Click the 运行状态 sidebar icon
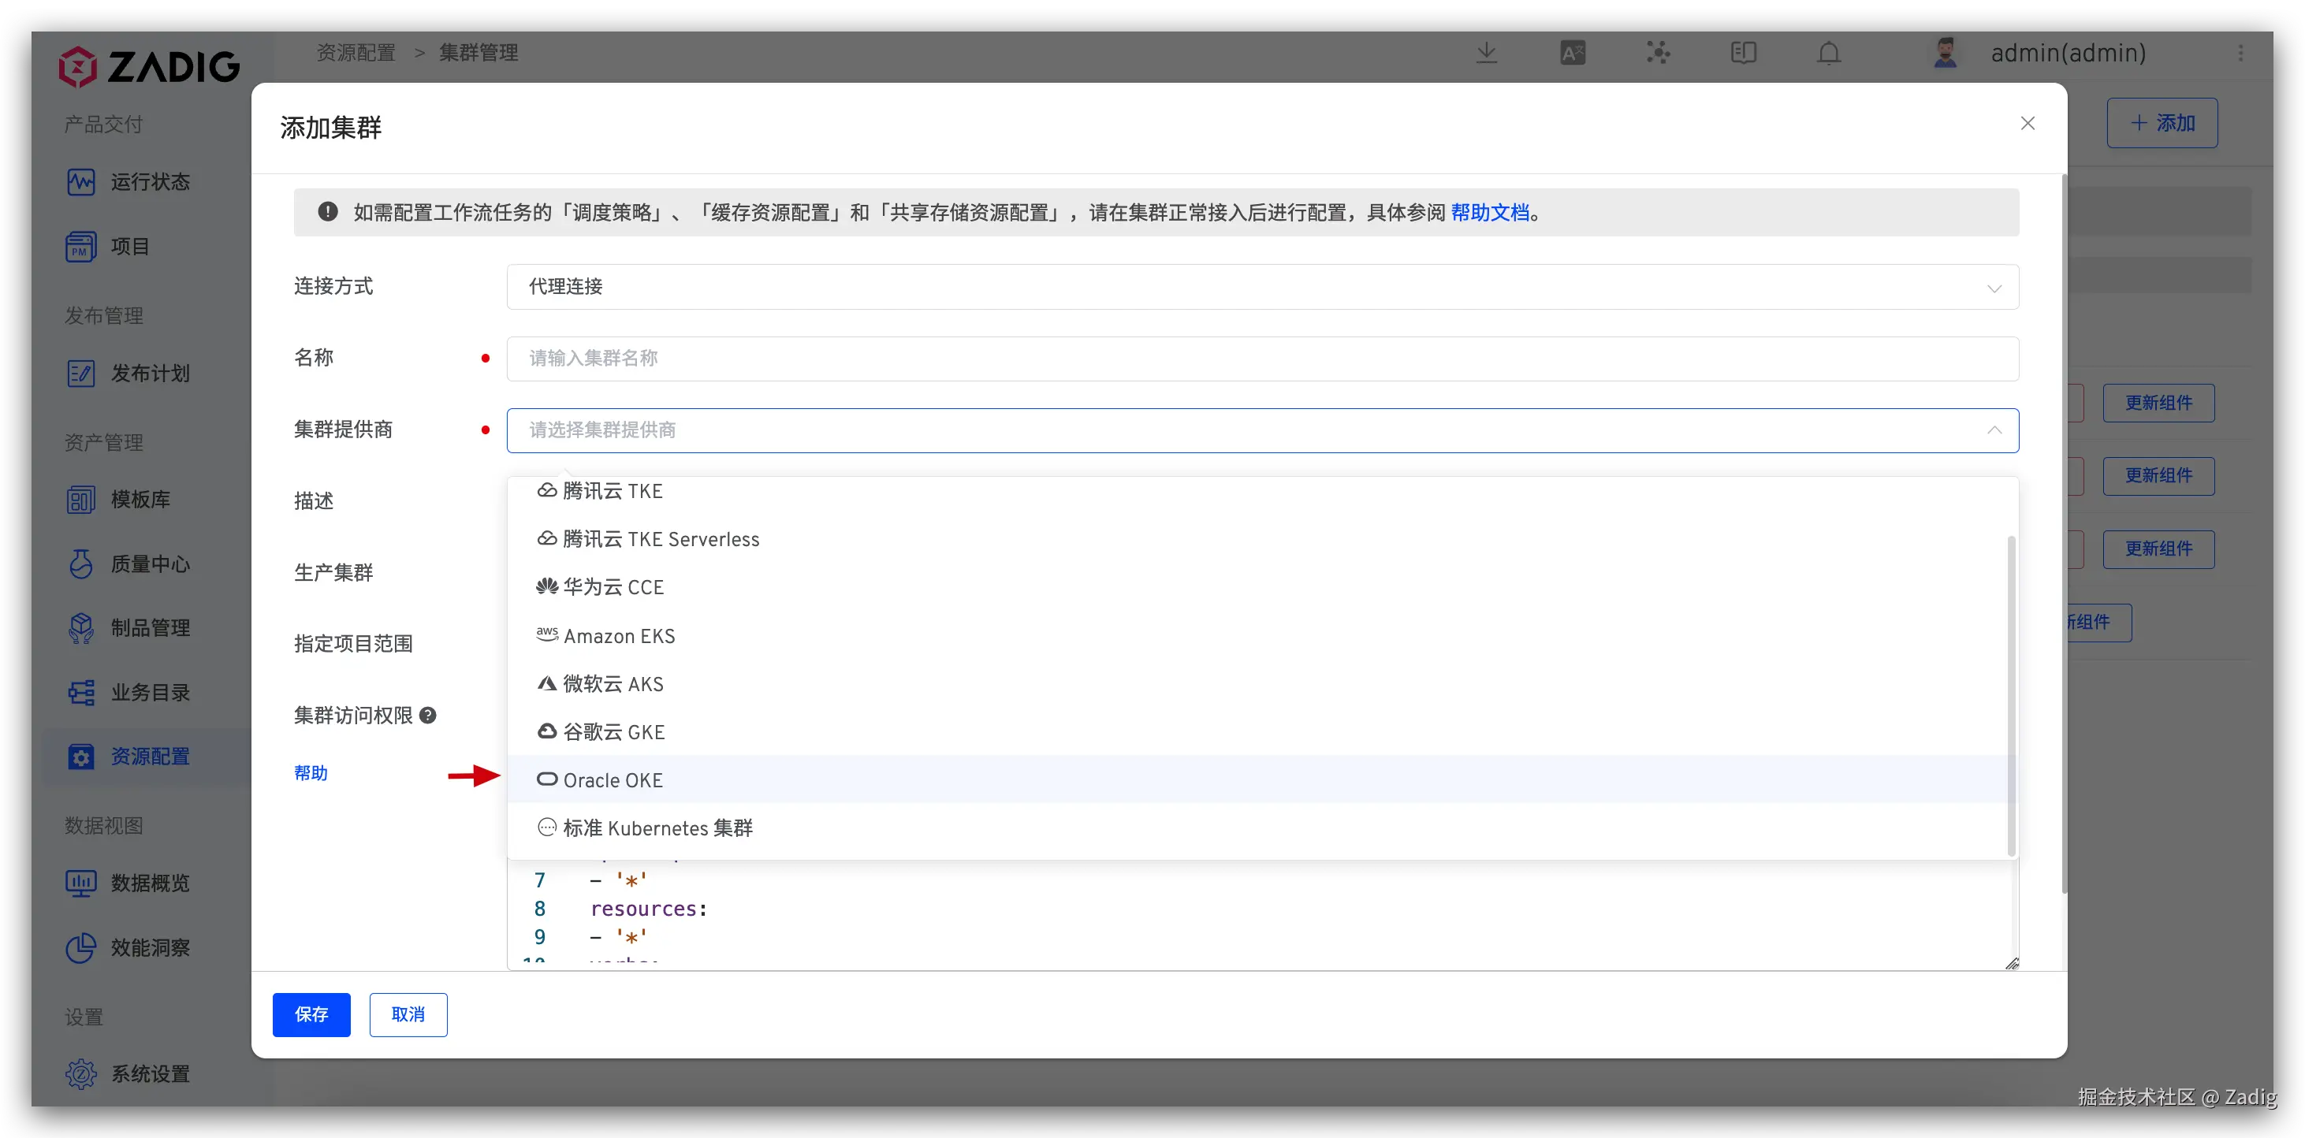 80,181
